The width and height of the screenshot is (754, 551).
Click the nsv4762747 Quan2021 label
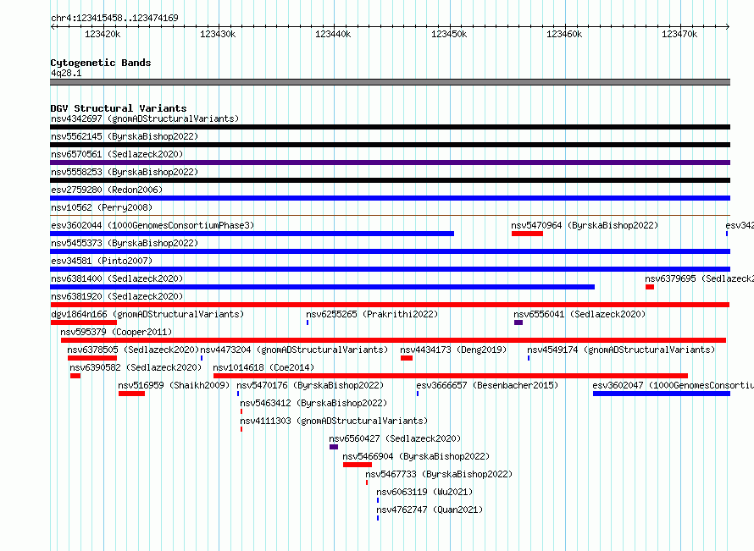click(x=430, y=510)
